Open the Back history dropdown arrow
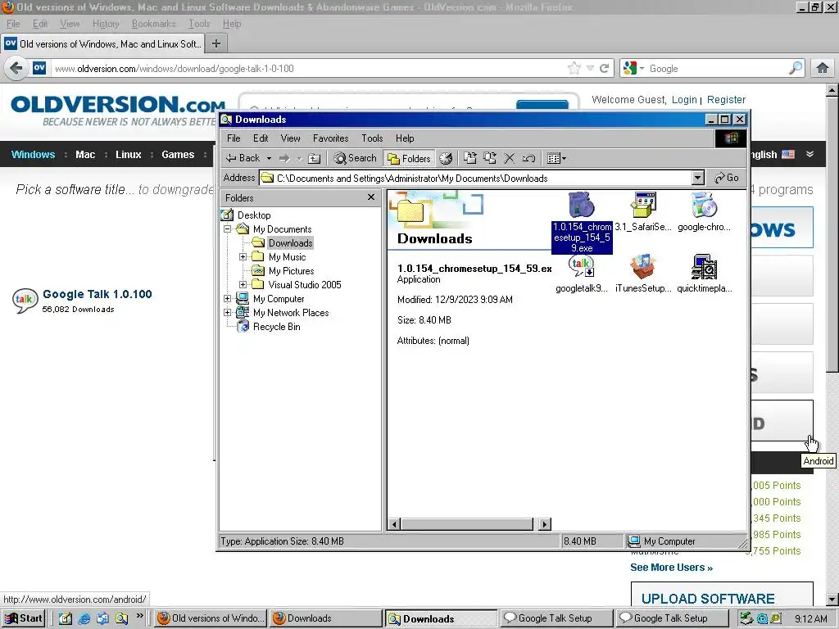This screenshot has width=839, height=629. [x=269, y=158]
